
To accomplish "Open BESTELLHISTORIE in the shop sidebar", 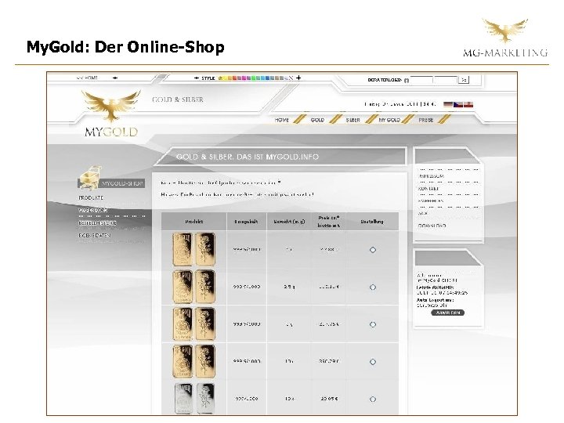I will click(x=97, y=223).
